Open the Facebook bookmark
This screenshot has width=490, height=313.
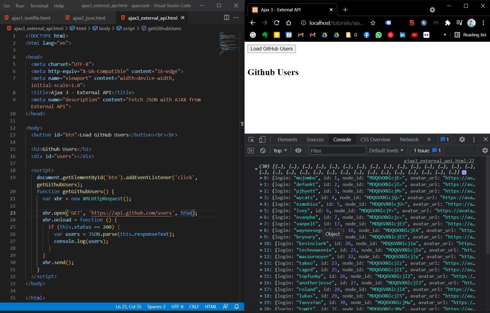click(x=367, y=35)
